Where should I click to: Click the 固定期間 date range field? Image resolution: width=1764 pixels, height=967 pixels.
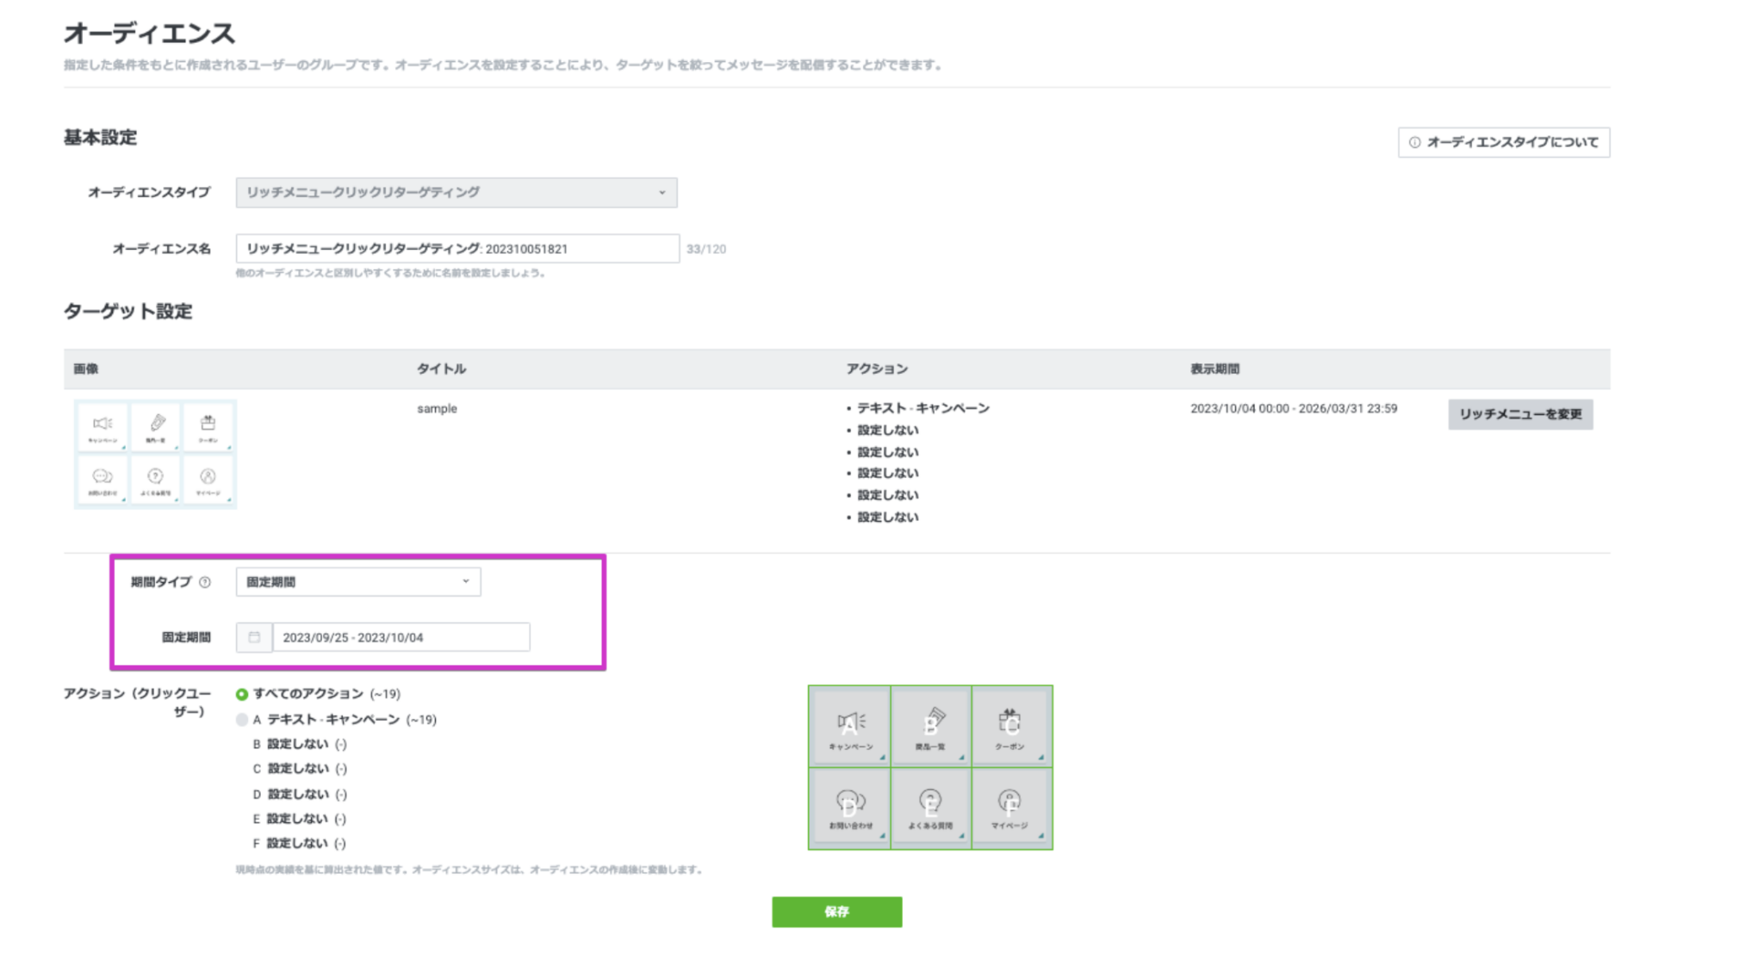click(x=401, y=637)
